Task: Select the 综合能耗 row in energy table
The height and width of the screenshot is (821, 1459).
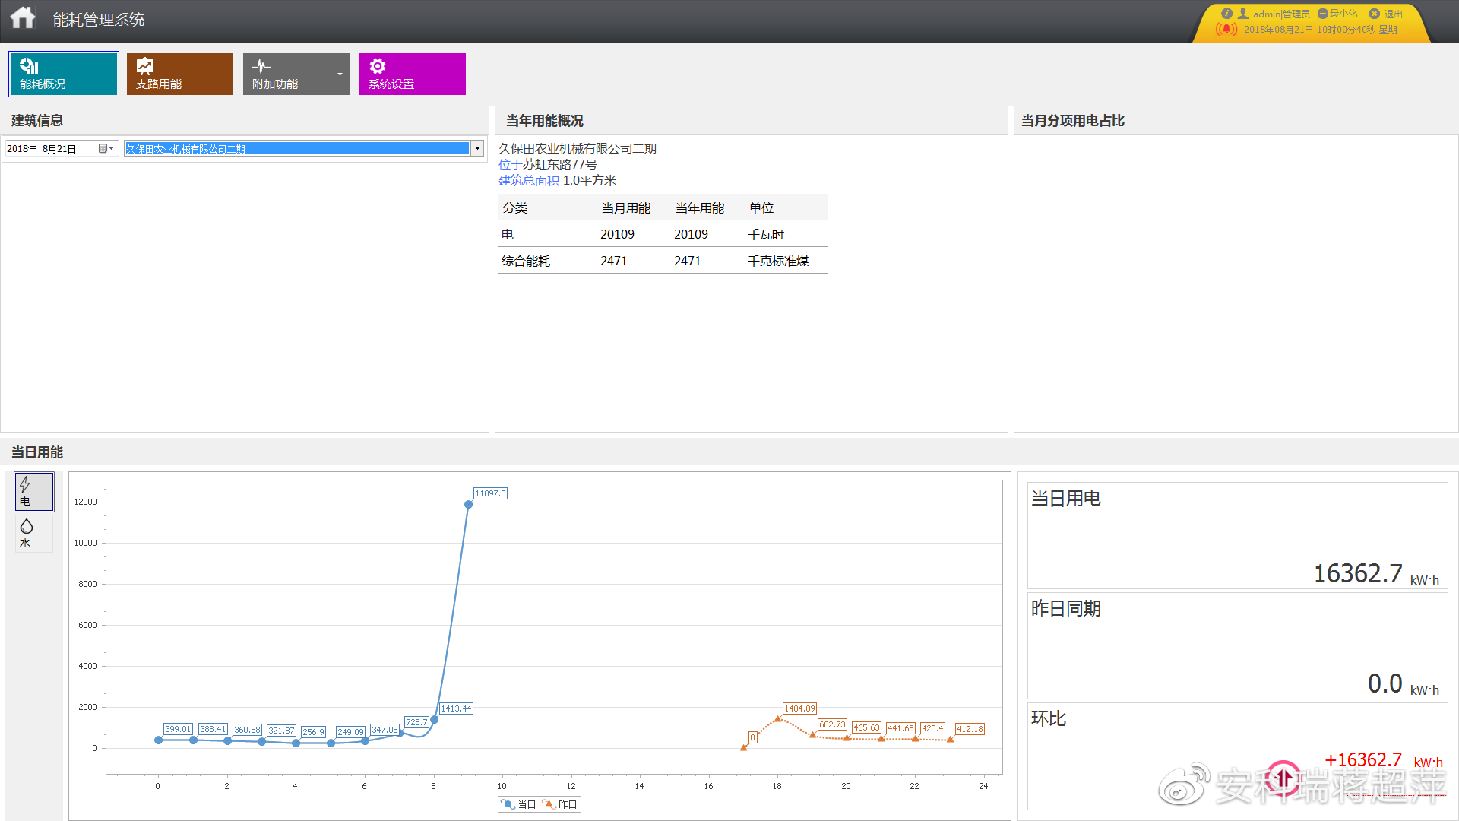Action: pos(663,261)
